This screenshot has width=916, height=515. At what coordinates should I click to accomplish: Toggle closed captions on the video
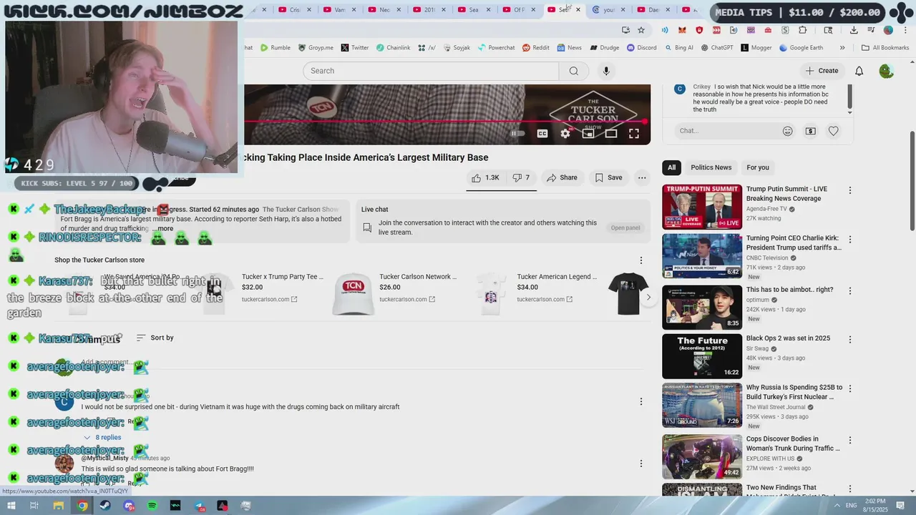coord(542,134)
